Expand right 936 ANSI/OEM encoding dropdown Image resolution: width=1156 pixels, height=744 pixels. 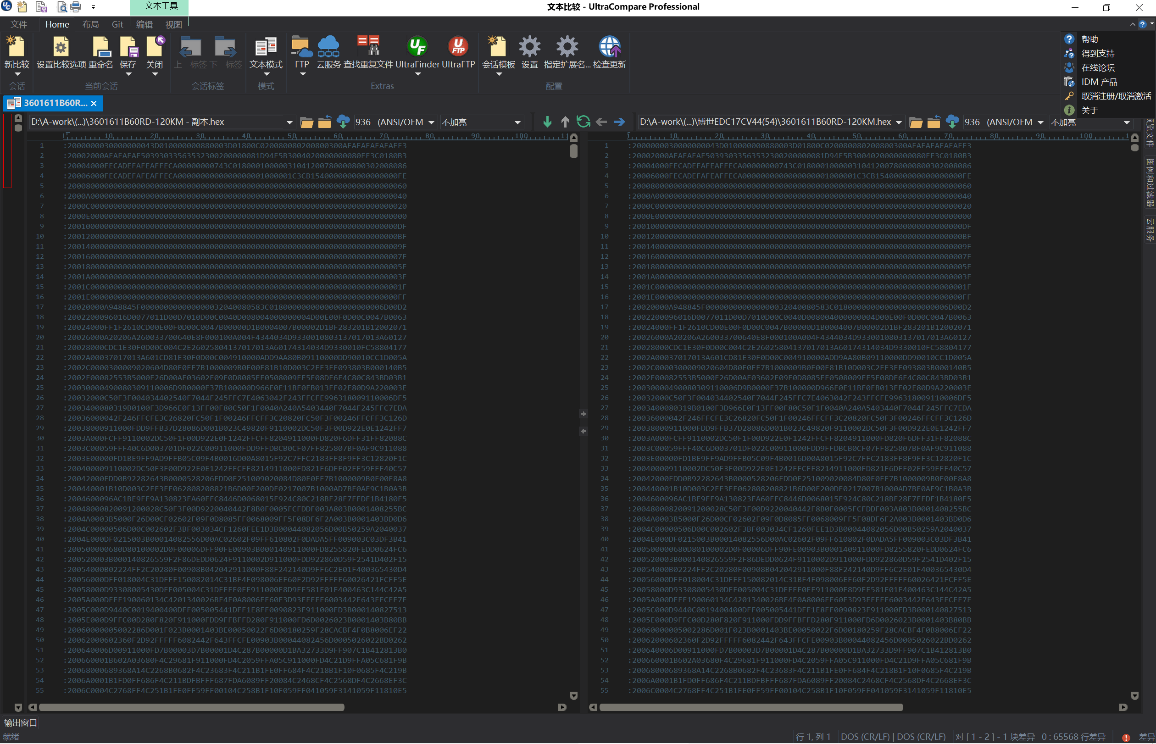(x=1040, y=123)
